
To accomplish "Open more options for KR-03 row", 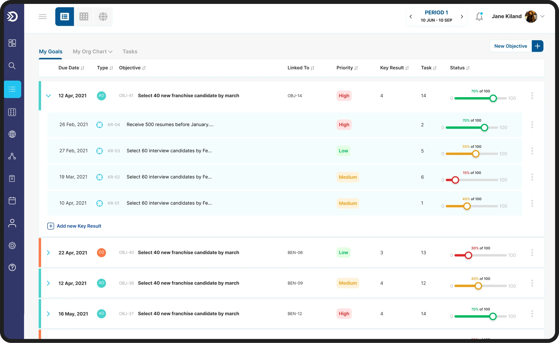I will coord(532,151).
